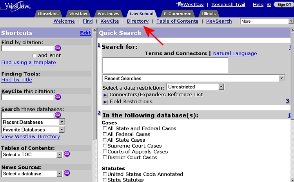
Task: Switch to the Westnews tab
Action: 109,14
